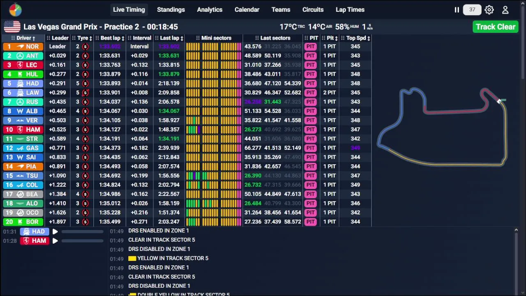Viewport: 526px width, 296px height.
Task: Click the Last sectors column header
Action: point(272,38)
